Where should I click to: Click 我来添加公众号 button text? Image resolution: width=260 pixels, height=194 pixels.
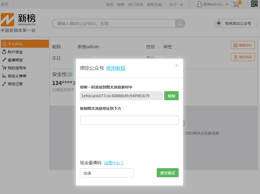pos(238,23)
